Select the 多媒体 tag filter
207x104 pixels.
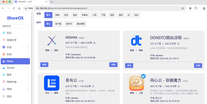coord(85,15)
